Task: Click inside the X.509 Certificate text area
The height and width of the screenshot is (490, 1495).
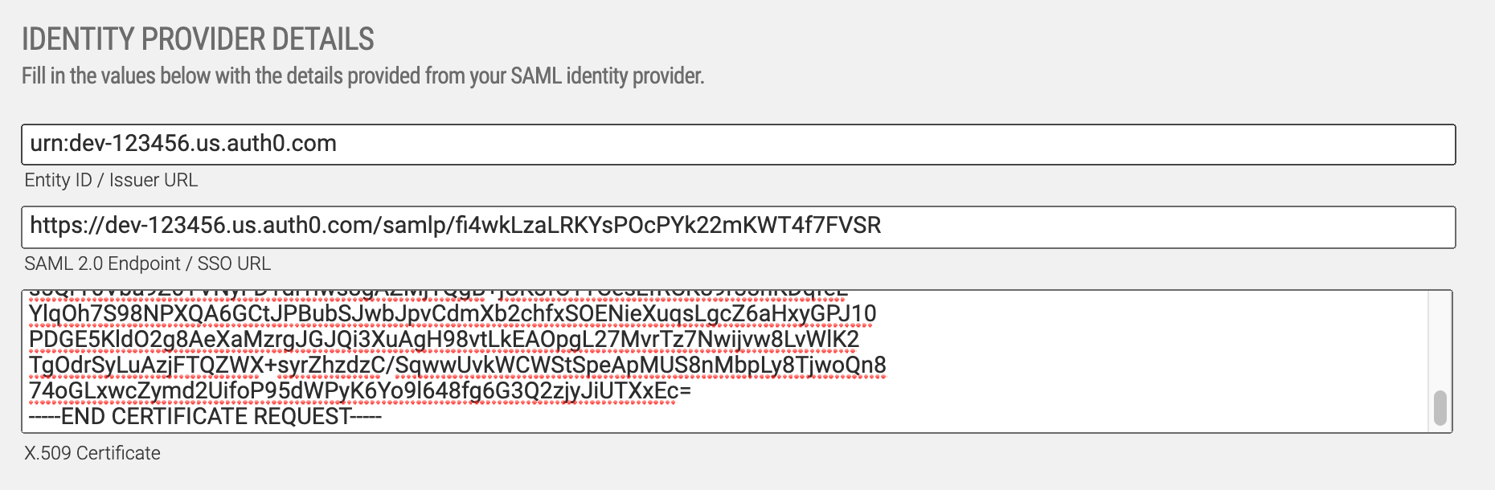Action: (x=1125, y=361)
